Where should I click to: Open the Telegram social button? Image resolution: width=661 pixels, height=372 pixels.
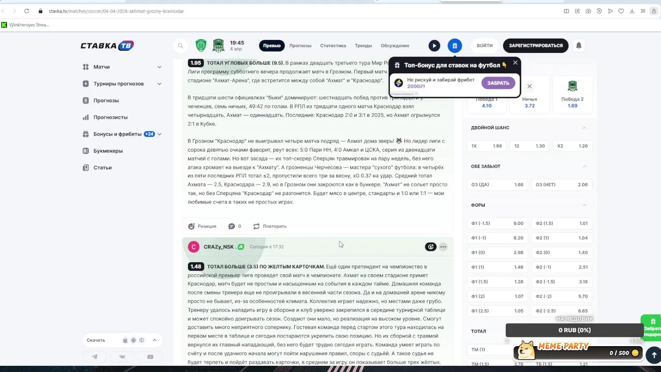coord(95,357)
